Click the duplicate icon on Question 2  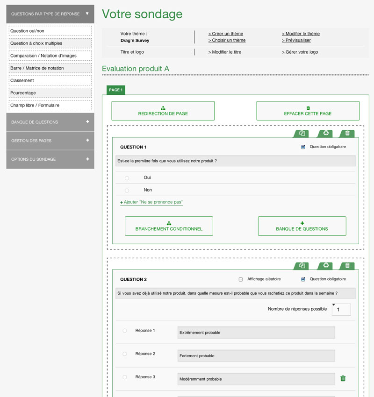[302, 266]
